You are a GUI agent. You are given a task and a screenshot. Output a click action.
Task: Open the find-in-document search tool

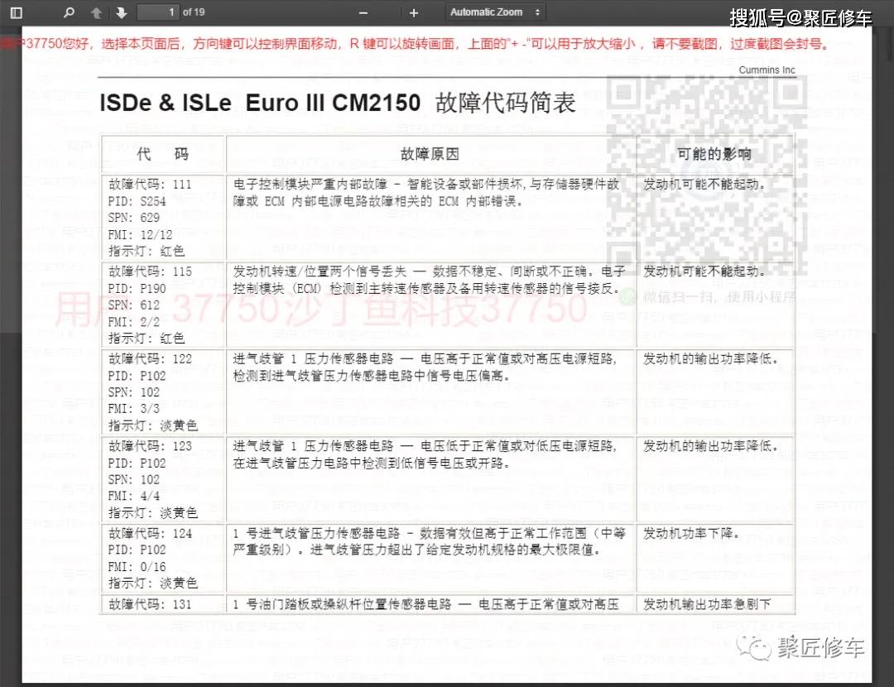[x=69, y=12]
